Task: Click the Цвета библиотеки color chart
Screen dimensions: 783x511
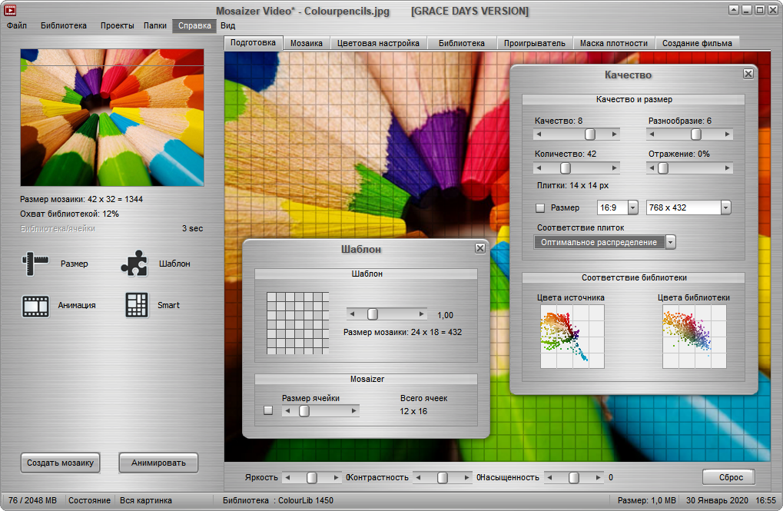Action: point(694,337)
